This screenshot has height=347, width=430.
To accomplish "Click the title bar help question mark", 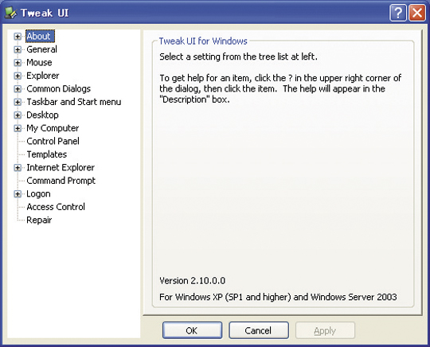I will click(x=398, y=13).
